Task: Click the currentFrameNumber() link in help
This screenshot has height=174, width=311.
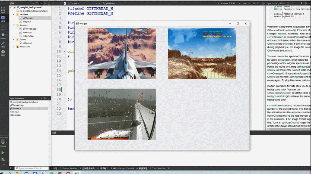Action: coord(279,106)
